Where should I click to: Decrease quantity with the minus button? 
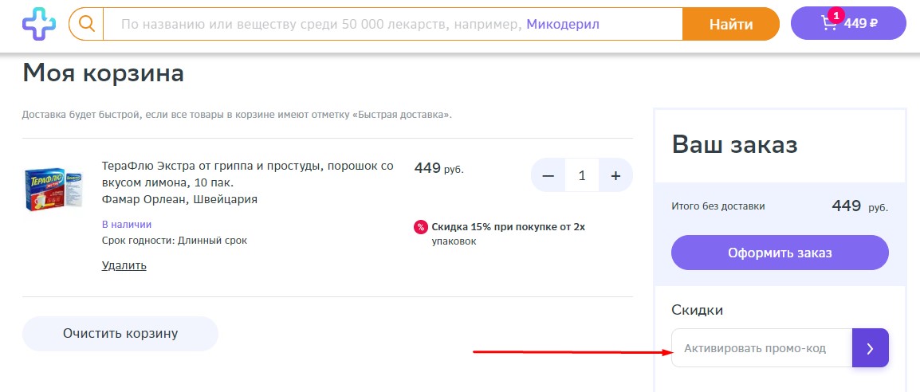coord(548,175)
